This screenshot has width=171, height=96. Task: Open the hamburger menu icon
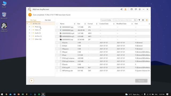140,9
